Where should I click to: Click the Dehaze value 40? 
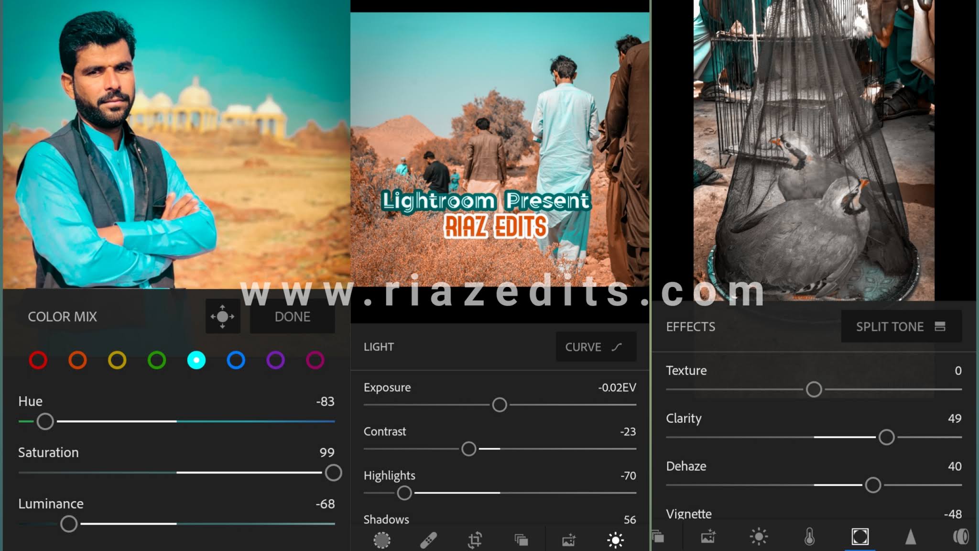click(x=955, y=466)
